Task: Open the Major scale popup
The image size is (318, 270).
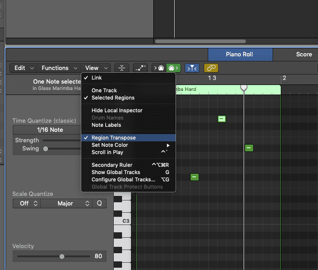Action: [66, 203]
